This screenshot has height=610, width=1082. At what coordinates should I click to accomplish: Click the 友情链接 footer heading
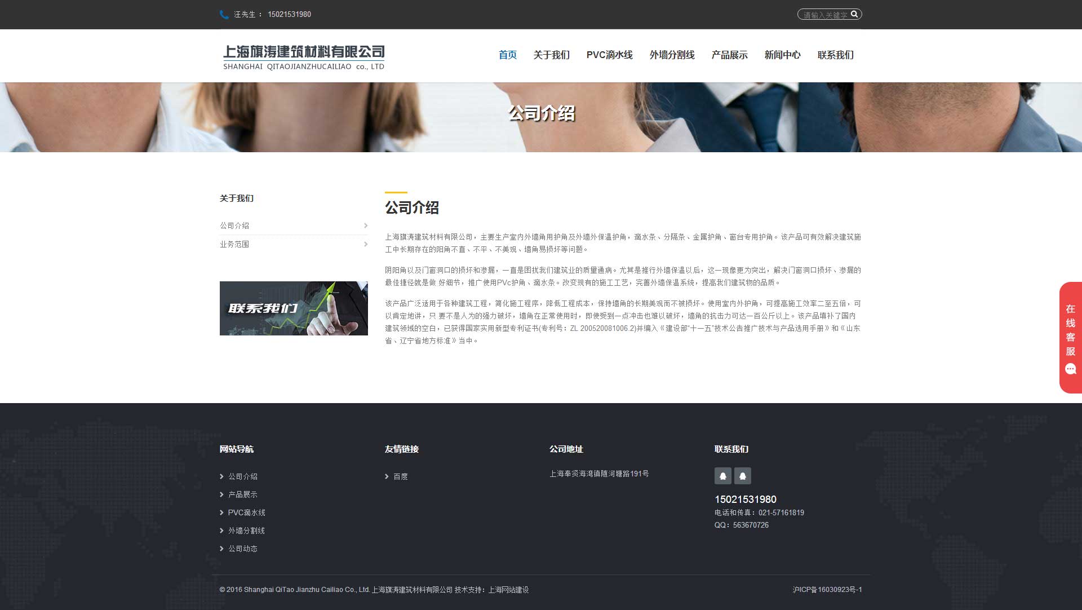[402, 449]
